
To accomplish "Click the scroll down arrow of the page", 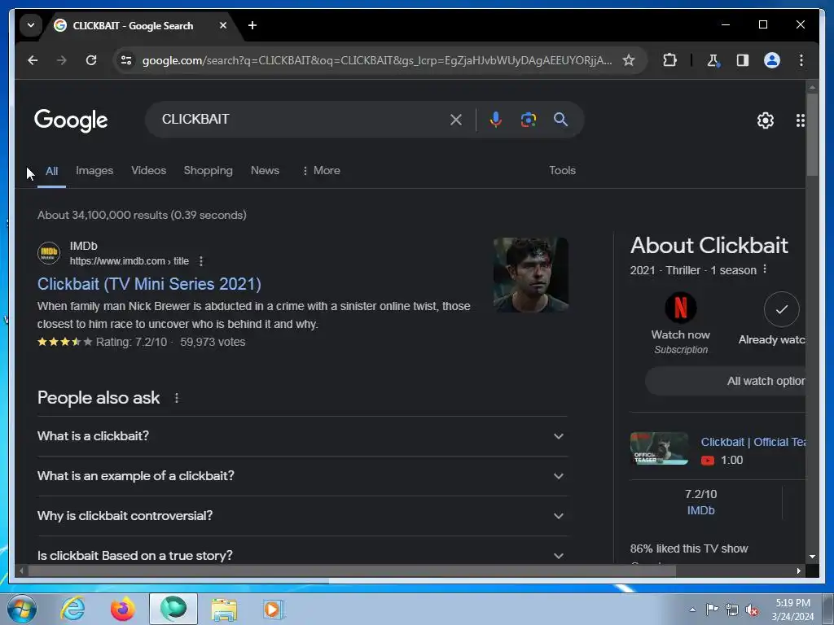I will [812, 557].
